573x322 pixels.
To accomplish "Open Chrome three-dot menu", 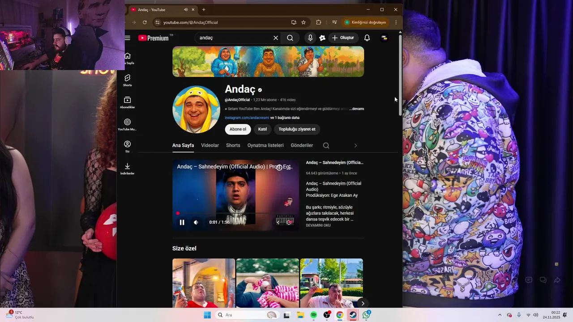I will (396, 22).
